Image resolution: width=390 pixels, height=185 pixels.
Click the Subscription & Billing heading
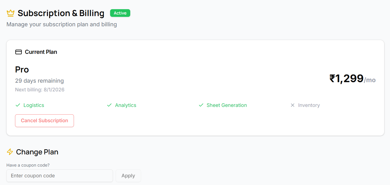[61, 13]
